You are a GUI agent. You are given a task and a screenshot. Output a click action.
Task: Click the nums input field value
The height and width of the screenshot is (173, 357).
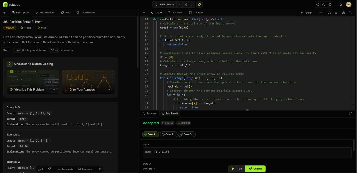pyautogui.click(x=247, y=152)
